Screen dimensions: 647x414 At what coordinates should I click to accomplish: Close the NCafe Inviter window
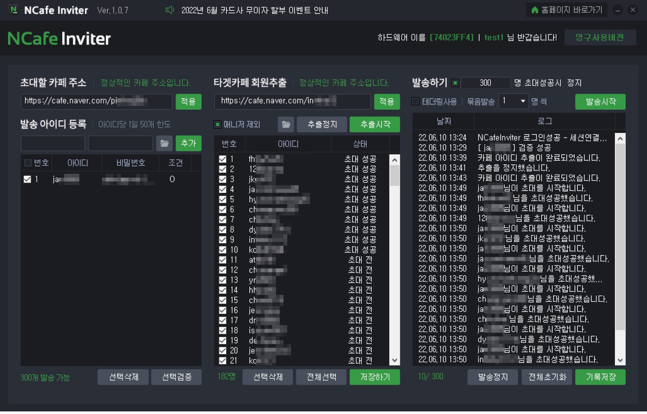(633, 10)
